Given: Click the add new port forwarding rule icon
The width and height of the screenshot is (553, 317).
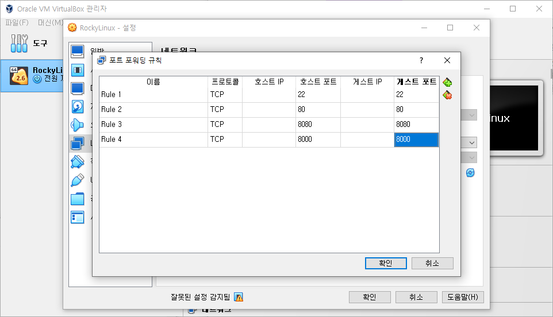Looking at the screenshot, I should pyautogui.click(x=448, y=83).
